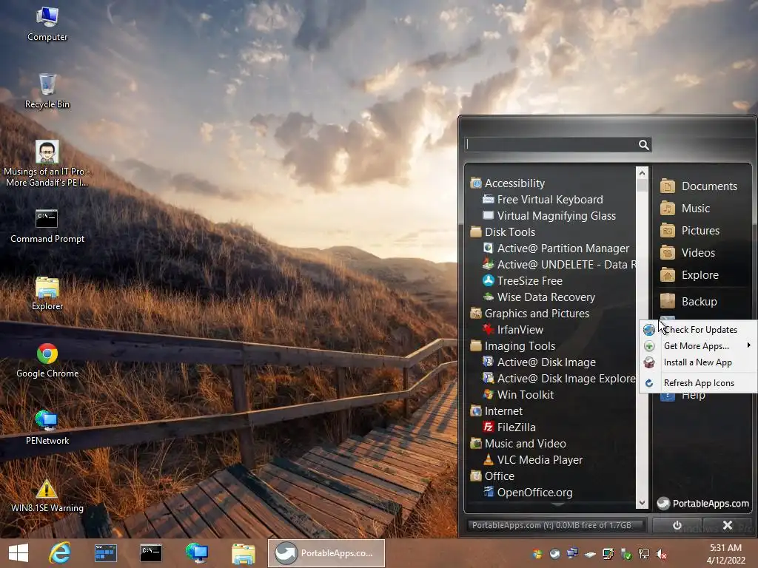This screenshot has height=568, width=758.
Task: Click the search magnifier icon
Action: coord(643,145)
